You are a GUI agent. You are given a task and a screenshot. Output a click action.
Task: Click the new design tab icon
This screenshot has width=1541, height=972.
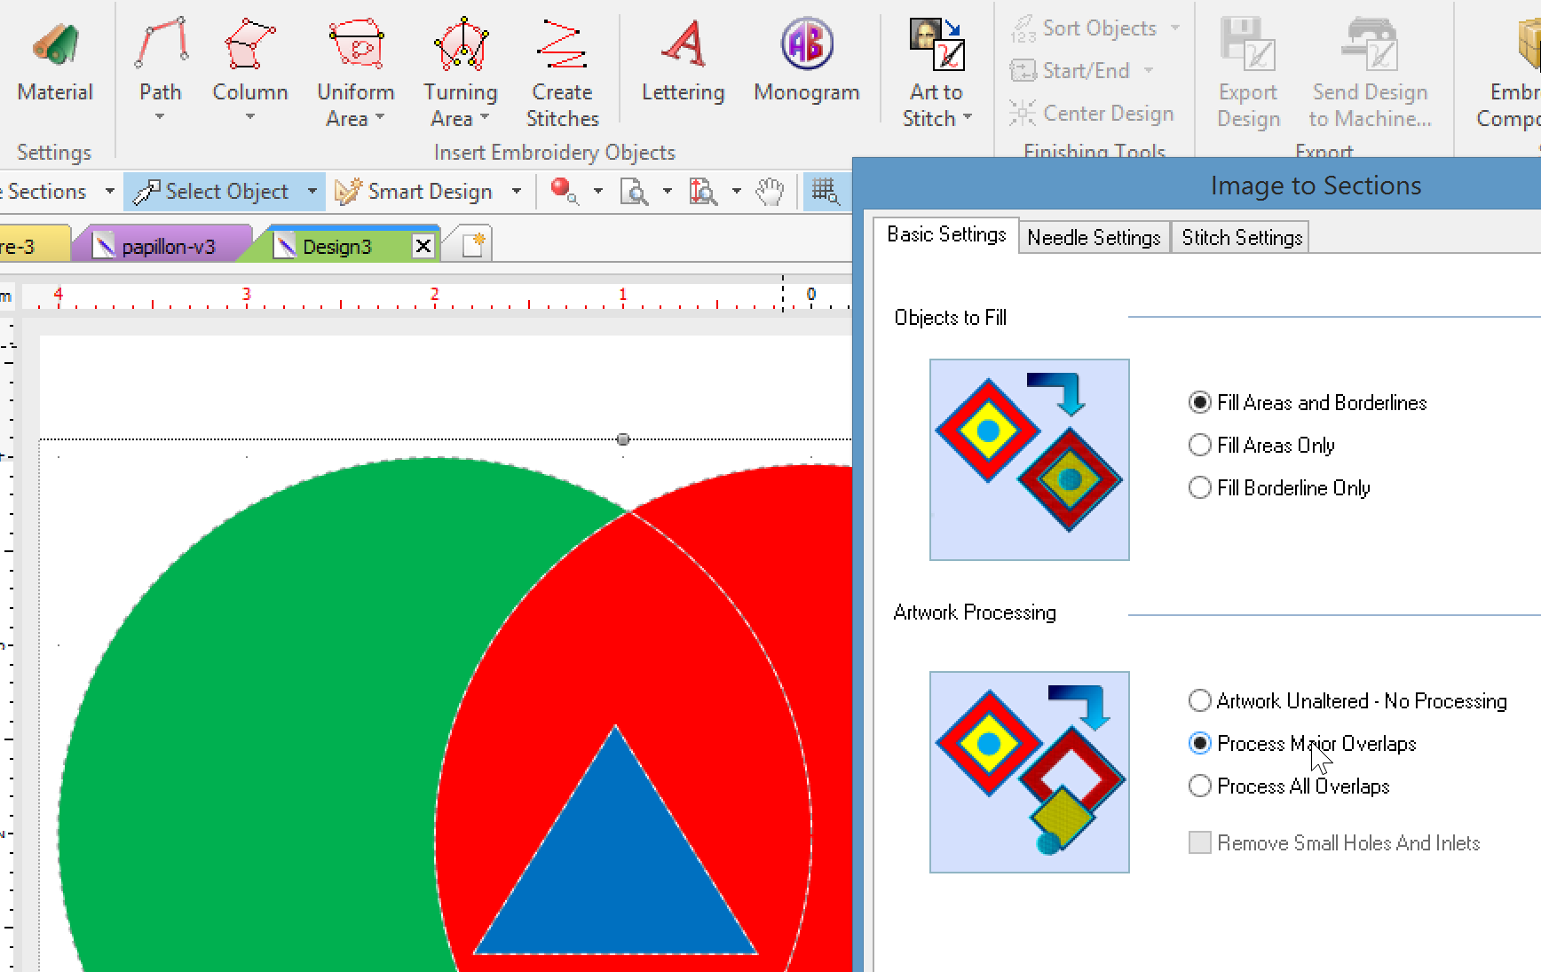click(473, 246)
